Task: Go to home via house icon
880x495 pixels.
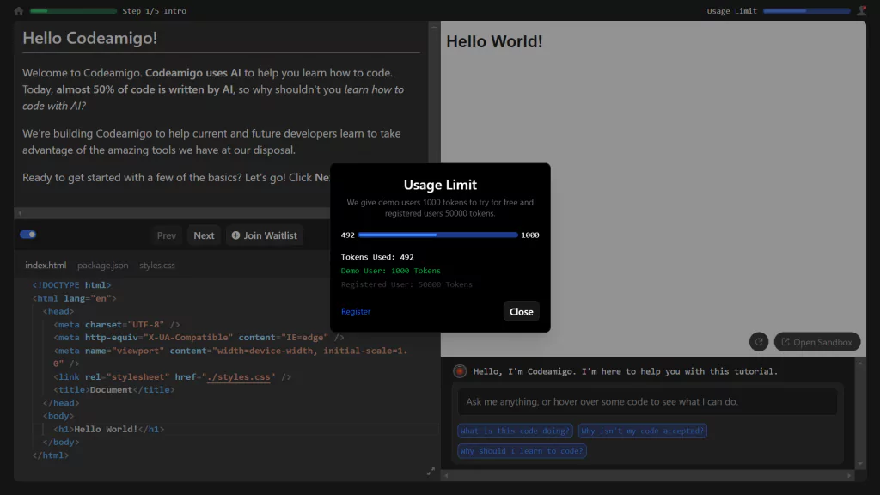Action: (x=19, y=10)
